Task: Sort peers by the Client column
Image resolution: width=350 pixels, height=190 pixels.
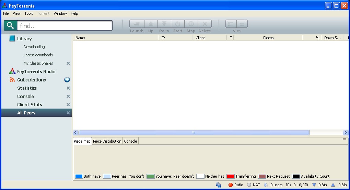Action: pos(210,38)
